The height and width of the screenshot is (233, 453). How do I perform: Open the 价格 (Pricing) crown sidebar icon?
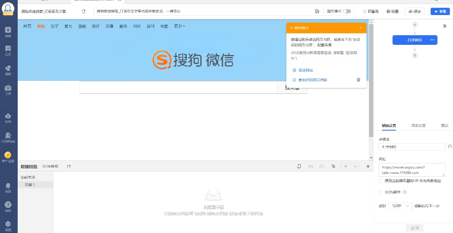tap(8, 116)
